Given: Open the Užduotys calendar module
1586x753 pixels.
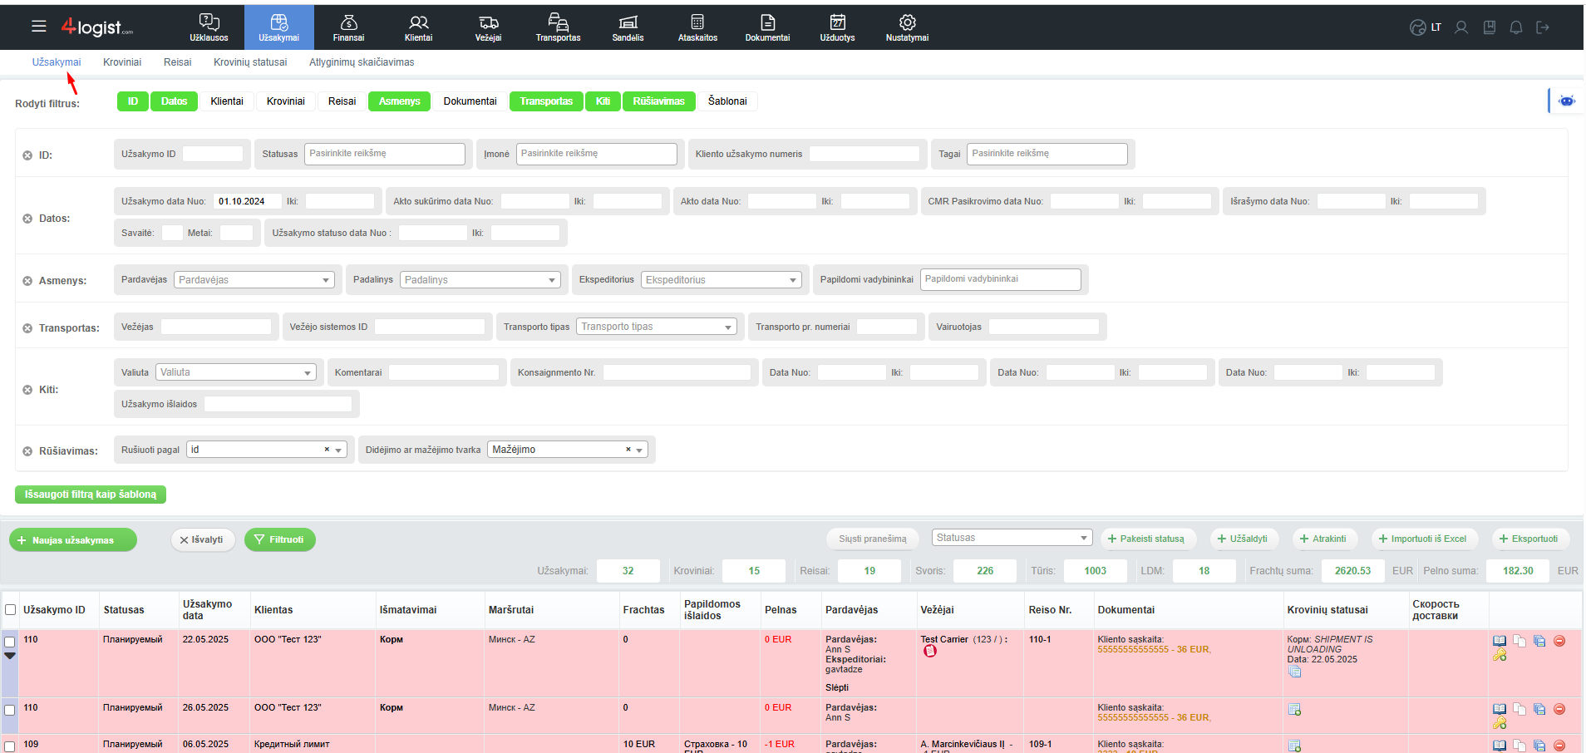Looking at the screenshot, I should pos(837,27).
